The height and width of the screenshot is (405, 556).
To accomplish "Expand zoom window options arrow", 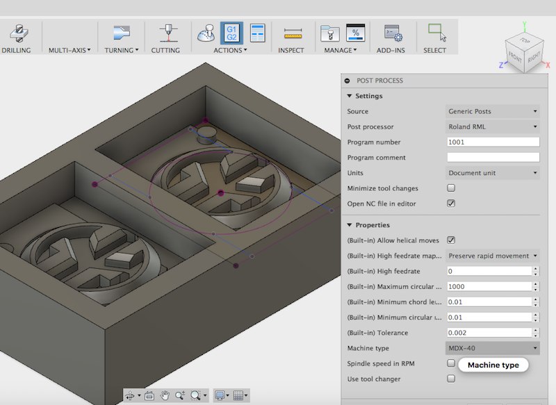I will pyautogui.click(x=205, y=395).
